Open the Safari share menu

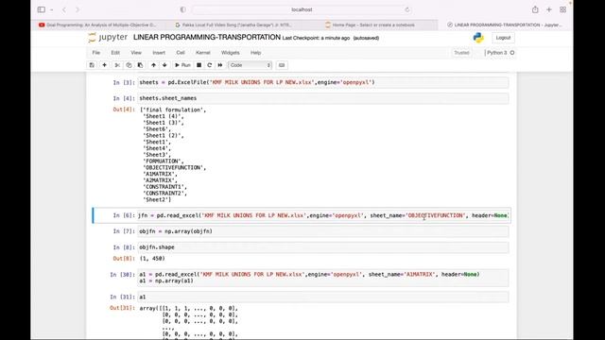point(535,9)
